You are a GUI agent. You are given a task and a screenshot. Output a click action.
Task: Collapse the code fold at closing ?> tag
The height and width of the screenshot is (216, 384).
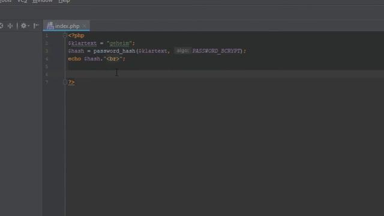[65, 82]
